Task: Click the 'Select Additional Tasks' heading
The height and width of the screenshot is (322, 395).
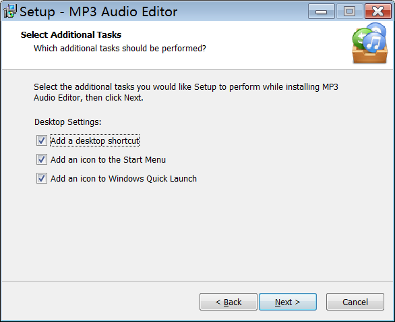Action: point(71,35)
